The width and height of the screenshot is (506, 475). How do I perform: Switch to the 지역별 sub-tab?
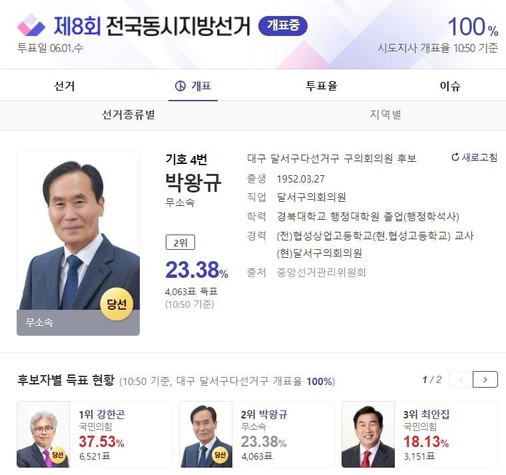click(385, 115)
